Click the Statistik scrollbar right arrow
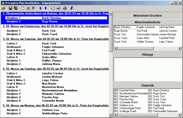183x118 pixels. pos(180,115)
